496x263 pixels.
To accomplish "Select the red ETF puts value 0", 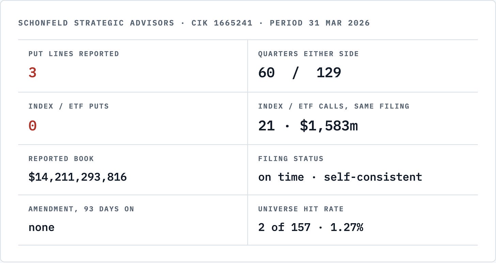I will coord(32,126).
